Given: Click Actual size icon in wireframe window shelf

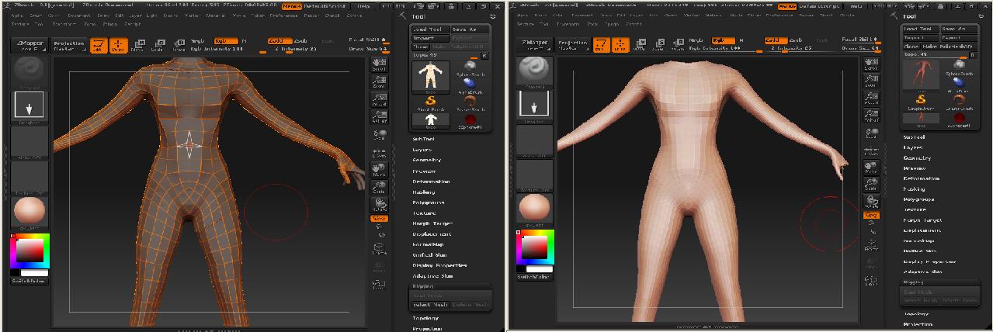Looking at the screenshot, I should click(380, 99).
